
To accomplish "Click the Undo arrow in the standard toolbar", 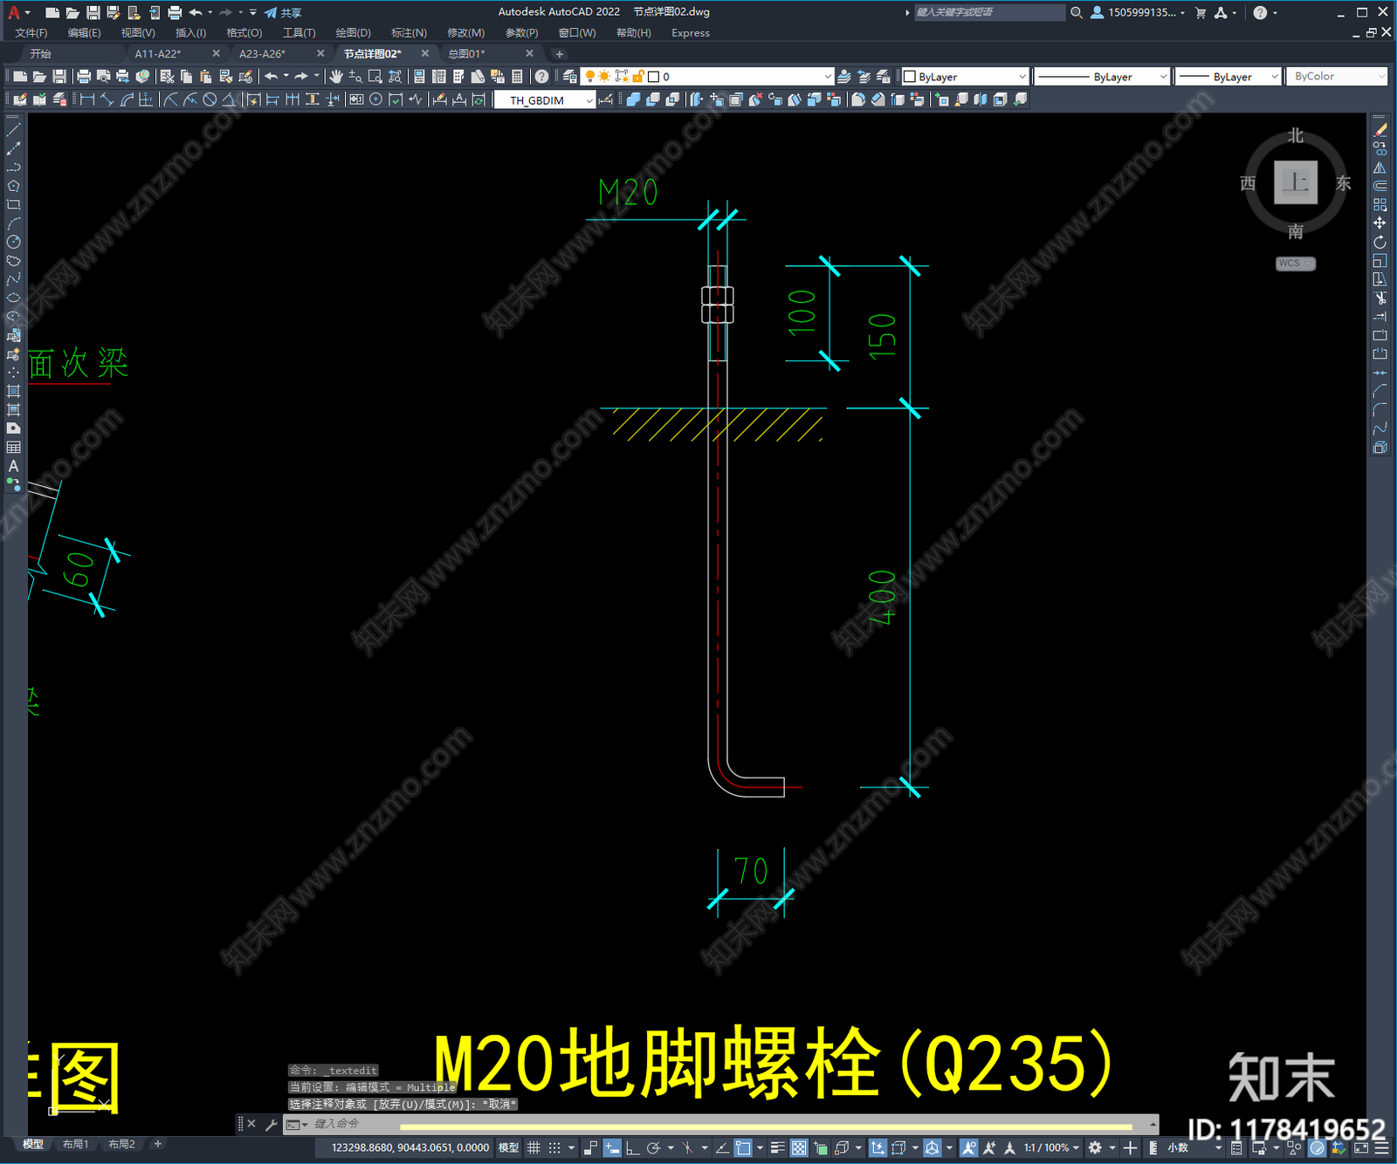I will click(x=272, y=77).
